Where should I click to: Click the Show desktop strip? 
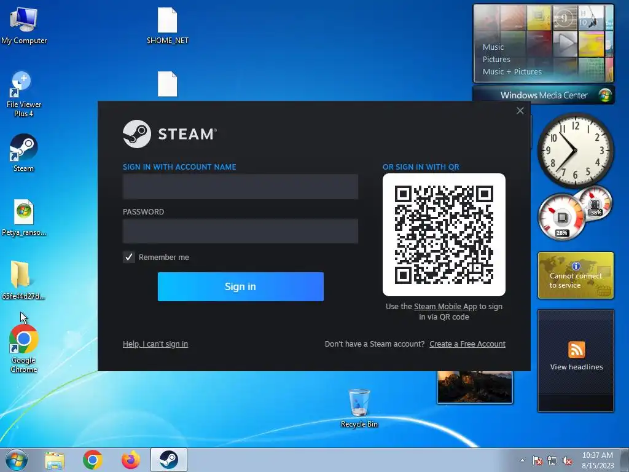pos(625,460)
